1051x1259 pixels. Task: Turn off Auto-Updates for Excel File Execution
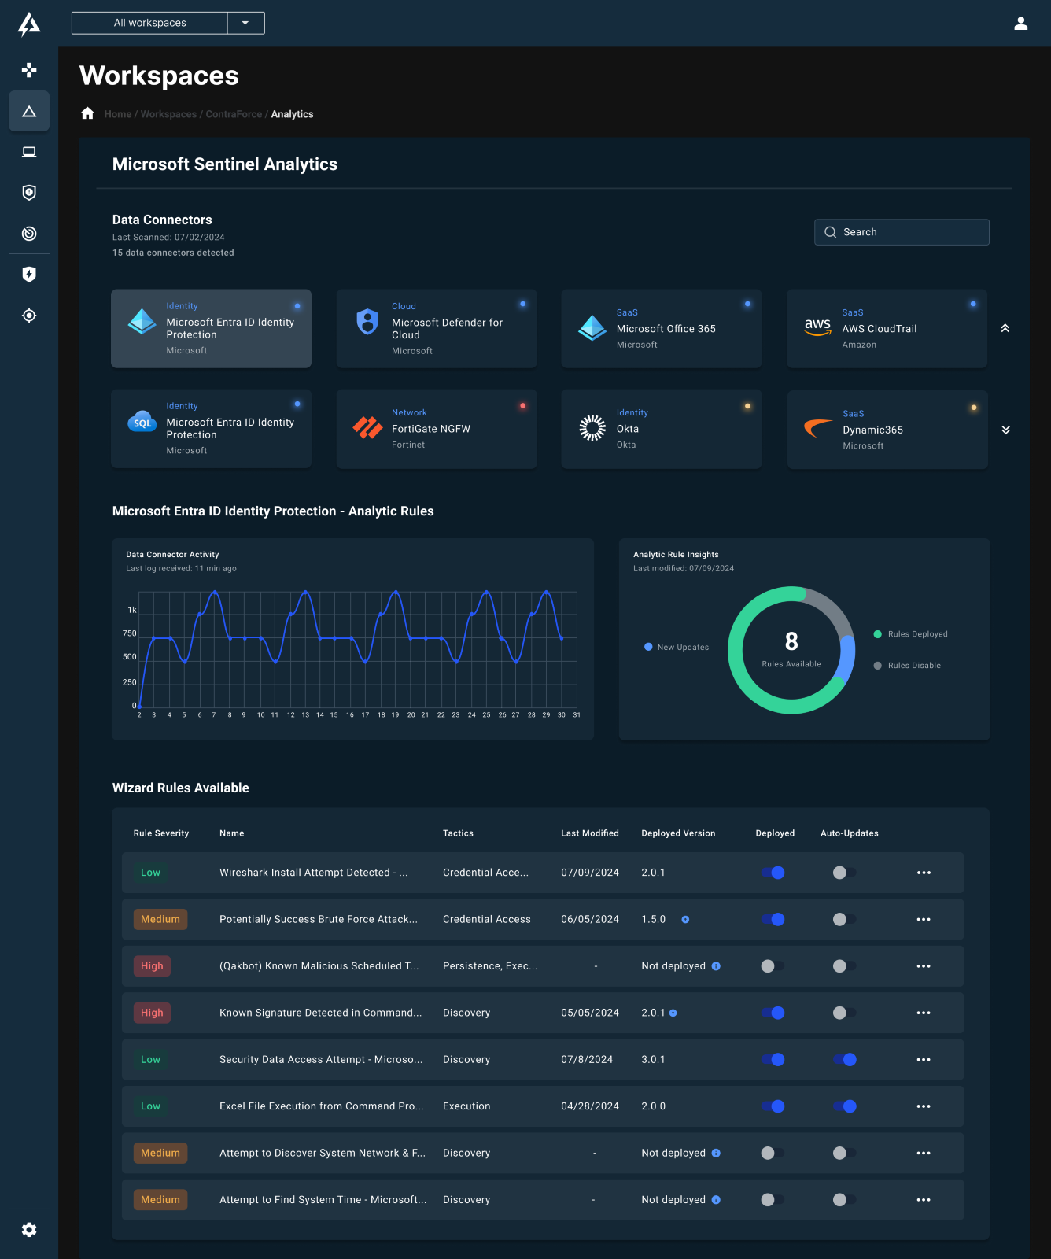(x=844, y=1106)
